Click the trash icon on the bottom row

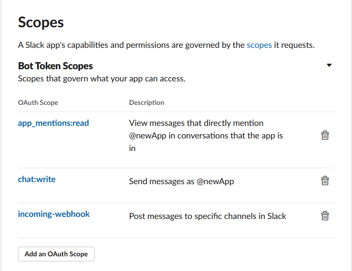click(325, 216)
